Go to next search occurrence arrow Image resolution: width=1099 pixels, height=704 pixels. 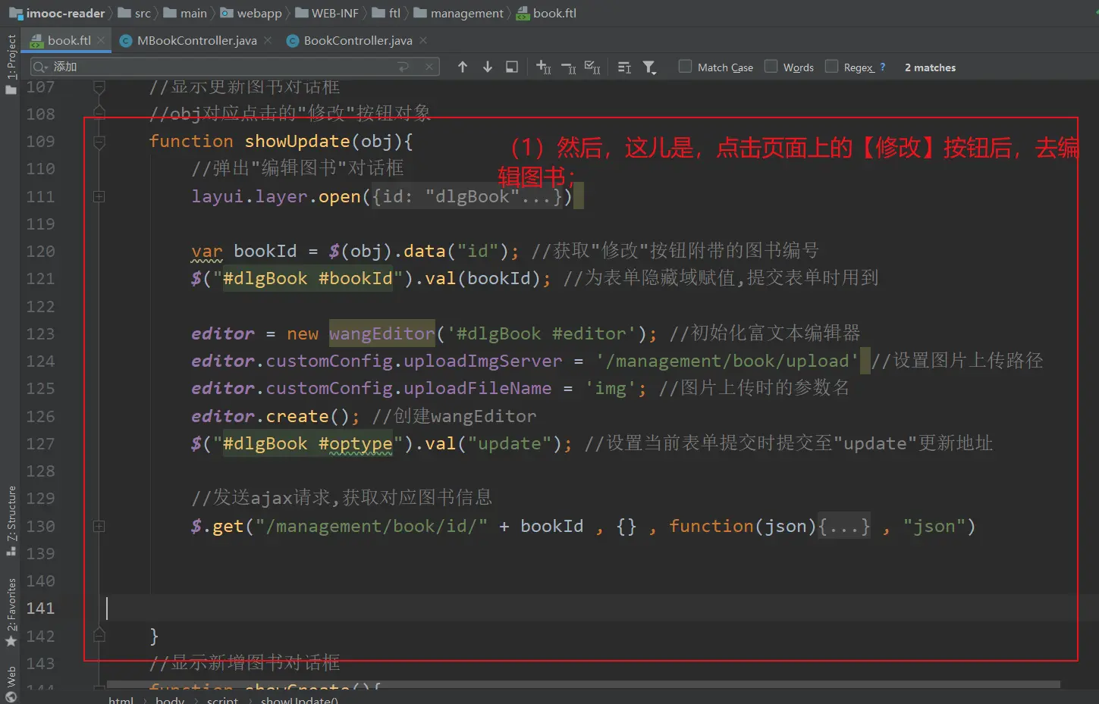point(488,67)
